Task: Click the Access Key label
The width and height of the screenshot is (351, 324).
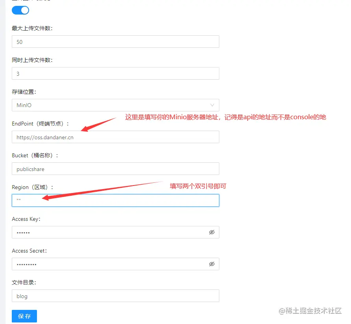Action: [26, 219]
